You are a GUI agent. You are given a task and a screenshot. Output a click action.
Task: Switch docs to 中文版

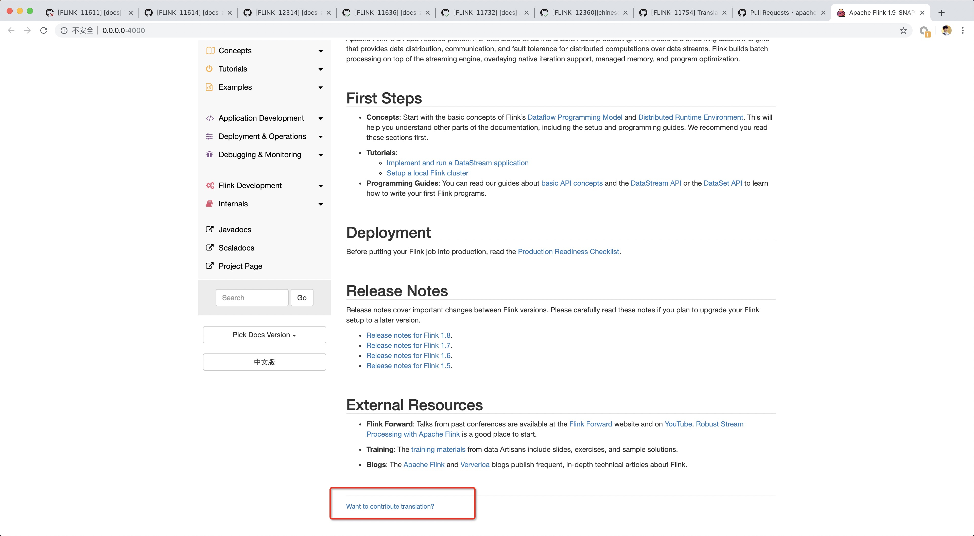pos(264,362)
